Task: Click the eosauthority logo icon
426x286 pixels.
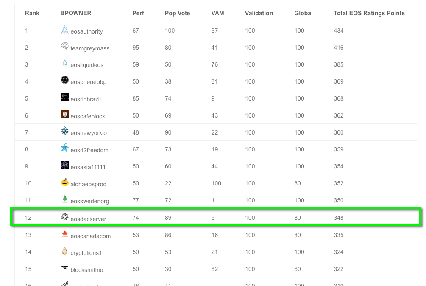Action: click(x=65, y=30)
